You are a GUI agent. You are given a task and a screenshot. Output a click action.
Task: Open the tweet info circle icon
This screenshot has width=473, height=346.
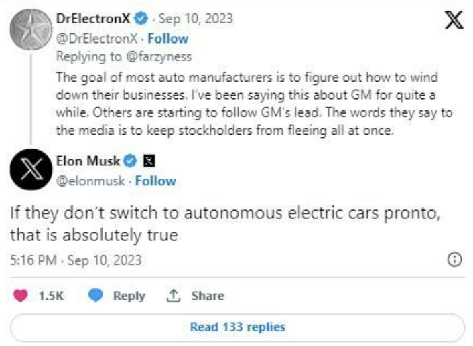point(454,260)
